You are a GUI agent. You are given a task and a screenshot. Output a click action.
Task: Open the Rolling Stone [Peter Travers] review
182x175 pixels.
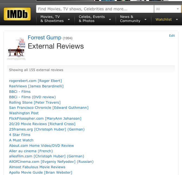(35, 103)
